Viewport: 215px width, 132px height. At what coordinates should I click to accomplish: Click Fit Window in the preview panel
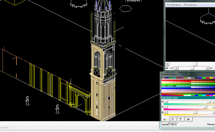pos(174,5)
